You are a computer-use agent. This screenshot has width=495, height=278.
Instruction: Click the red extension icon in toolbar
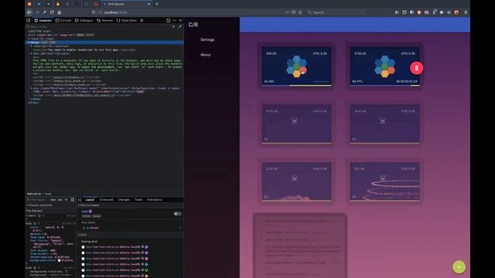456,12
